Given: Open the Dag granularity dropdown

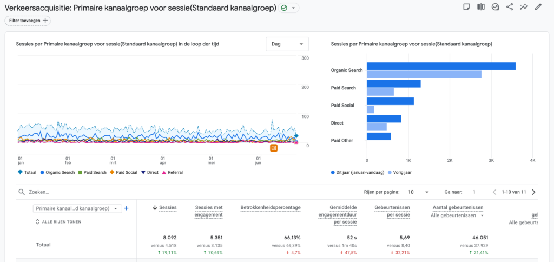Looking at the screenshot, I should pyautogui.click(x=287, y=44).
